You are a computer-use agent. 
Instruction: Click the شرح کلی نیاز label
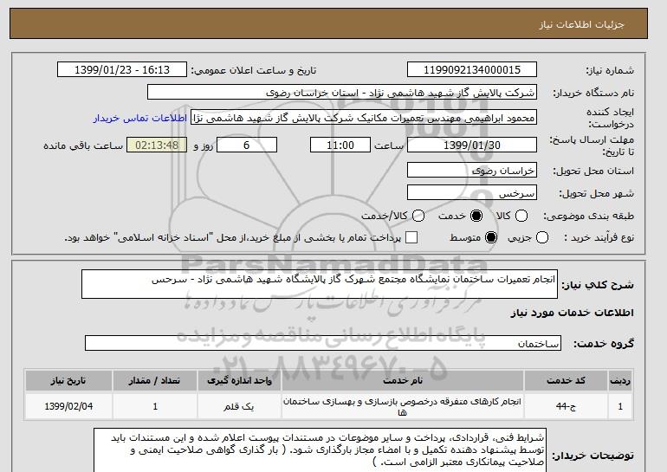(598, 285)
